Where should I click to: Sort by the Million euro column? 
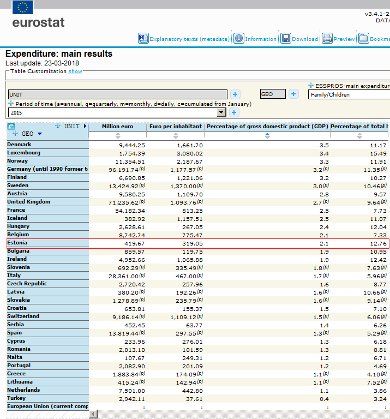(x=118, y=136)
